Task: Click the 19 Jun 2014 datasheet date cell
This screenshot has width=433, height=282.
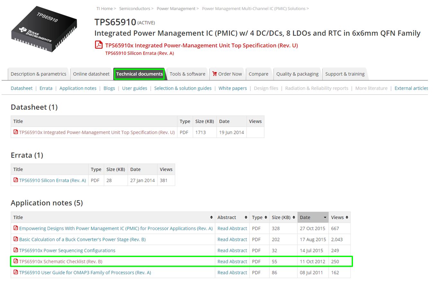Action: pos(231,132)
